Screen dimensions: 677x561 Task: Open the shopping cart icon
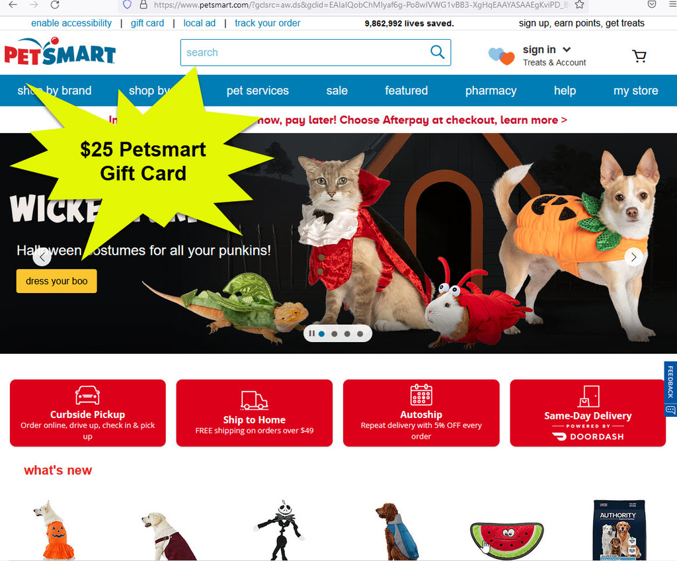click(639, 56)
